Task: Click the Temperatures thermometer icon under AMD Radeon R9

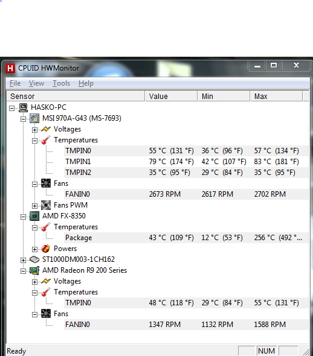Action: point(46,292)
